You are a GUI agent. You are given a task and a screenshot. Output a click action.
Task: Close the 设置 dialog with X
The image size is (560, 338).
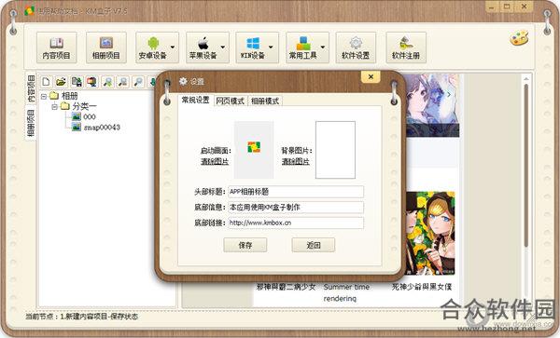pos(371,76)
